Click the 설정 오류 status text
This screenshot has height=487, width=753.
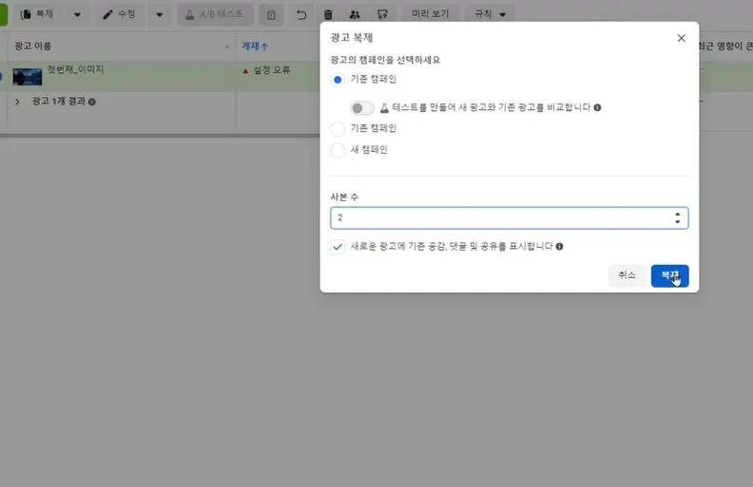pos(272,70)
